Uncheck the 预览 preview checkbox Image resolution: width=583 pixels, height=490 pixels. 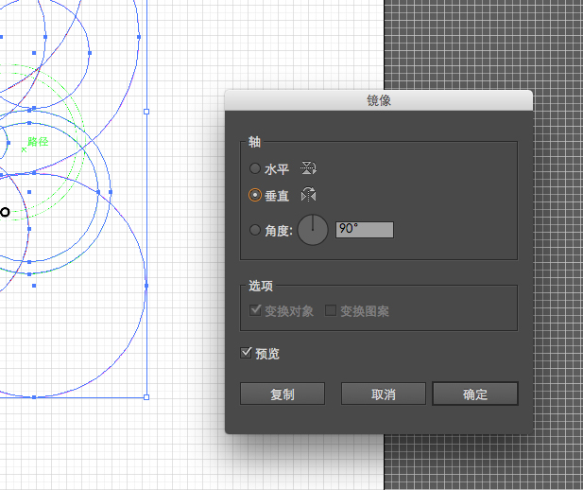pos(246,353)
